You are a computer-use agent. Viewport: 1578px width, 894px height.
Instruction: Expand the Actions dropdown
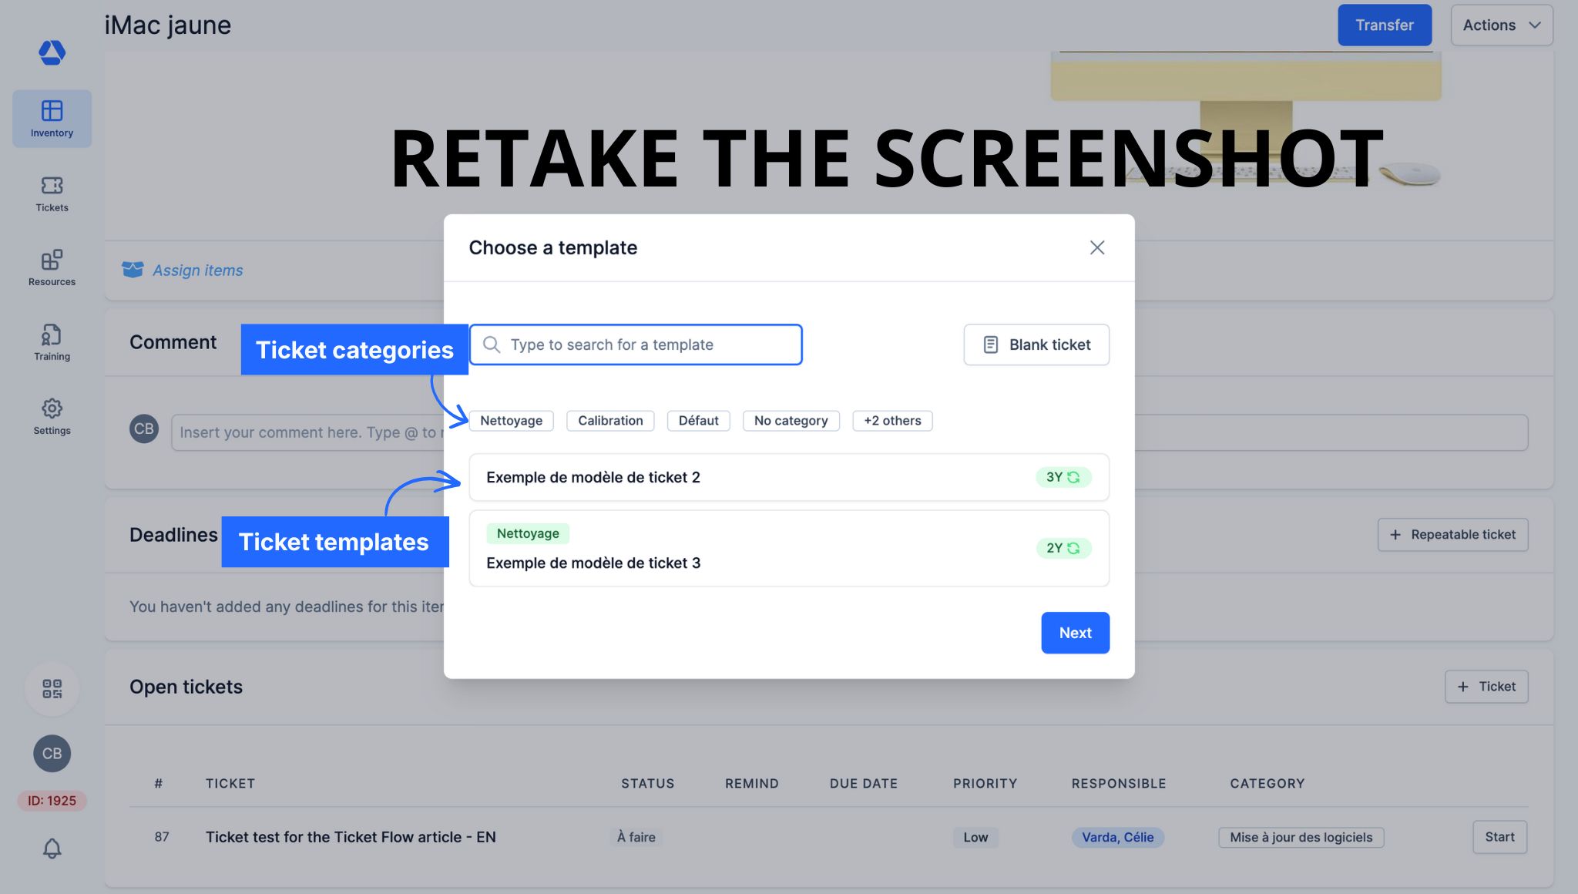pyautogui.click(x=1501, y=25)
